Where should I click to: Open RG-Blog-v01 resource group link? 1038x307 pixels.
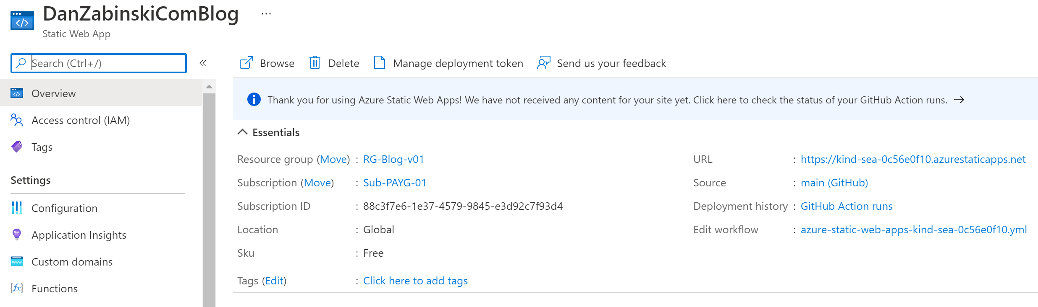[x=393, y=159]
